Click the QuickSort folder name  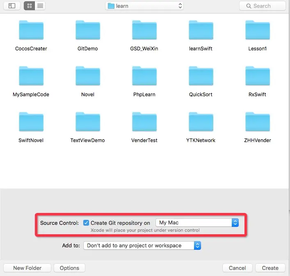pyautogui.click(x=201, y=95)
